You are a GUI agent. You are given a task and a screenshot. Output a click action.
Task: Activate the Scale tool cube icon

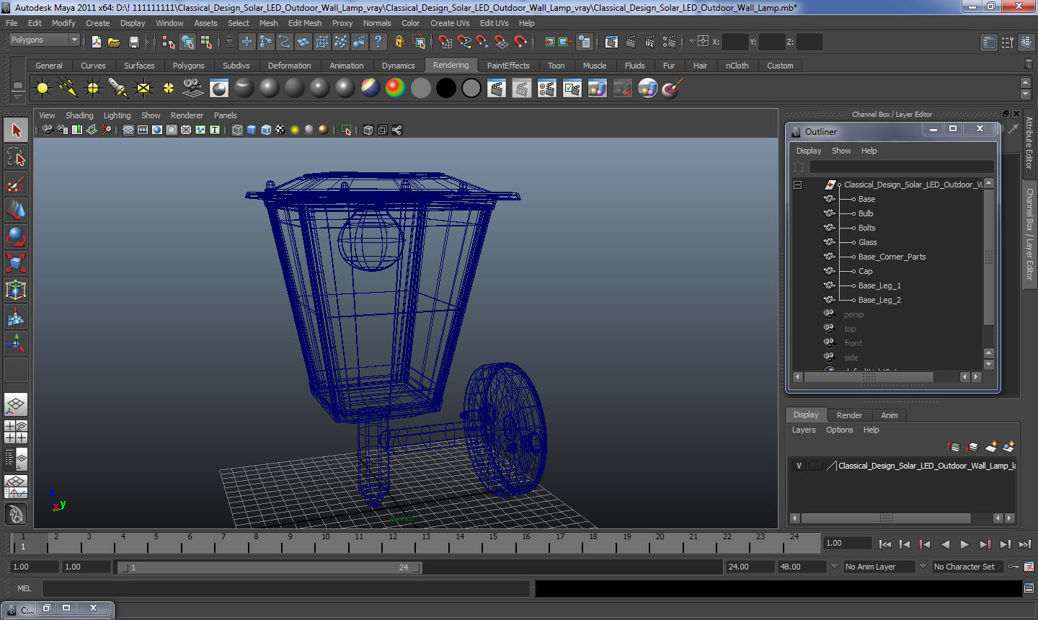(16, 263)
